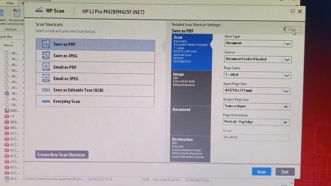The height and width of the screenshot is (186, 331).
Task: Click the Save as JPEG shortcut icon
Action: pyautogui.click(x=46, y=55)
